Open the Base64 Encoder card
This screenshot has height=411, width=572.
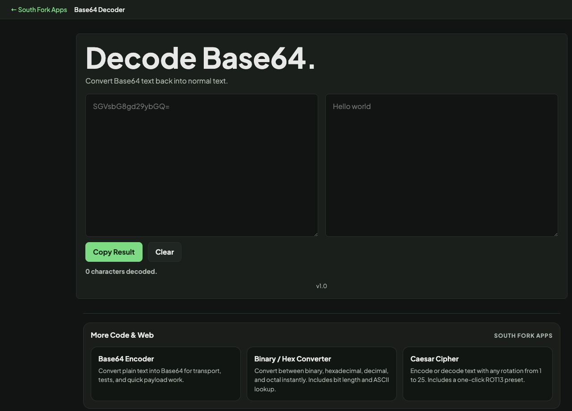[x=166, y=374]
